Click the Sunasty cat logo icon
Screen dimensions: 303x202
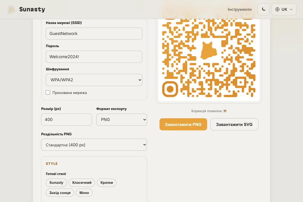click(11, 9)
